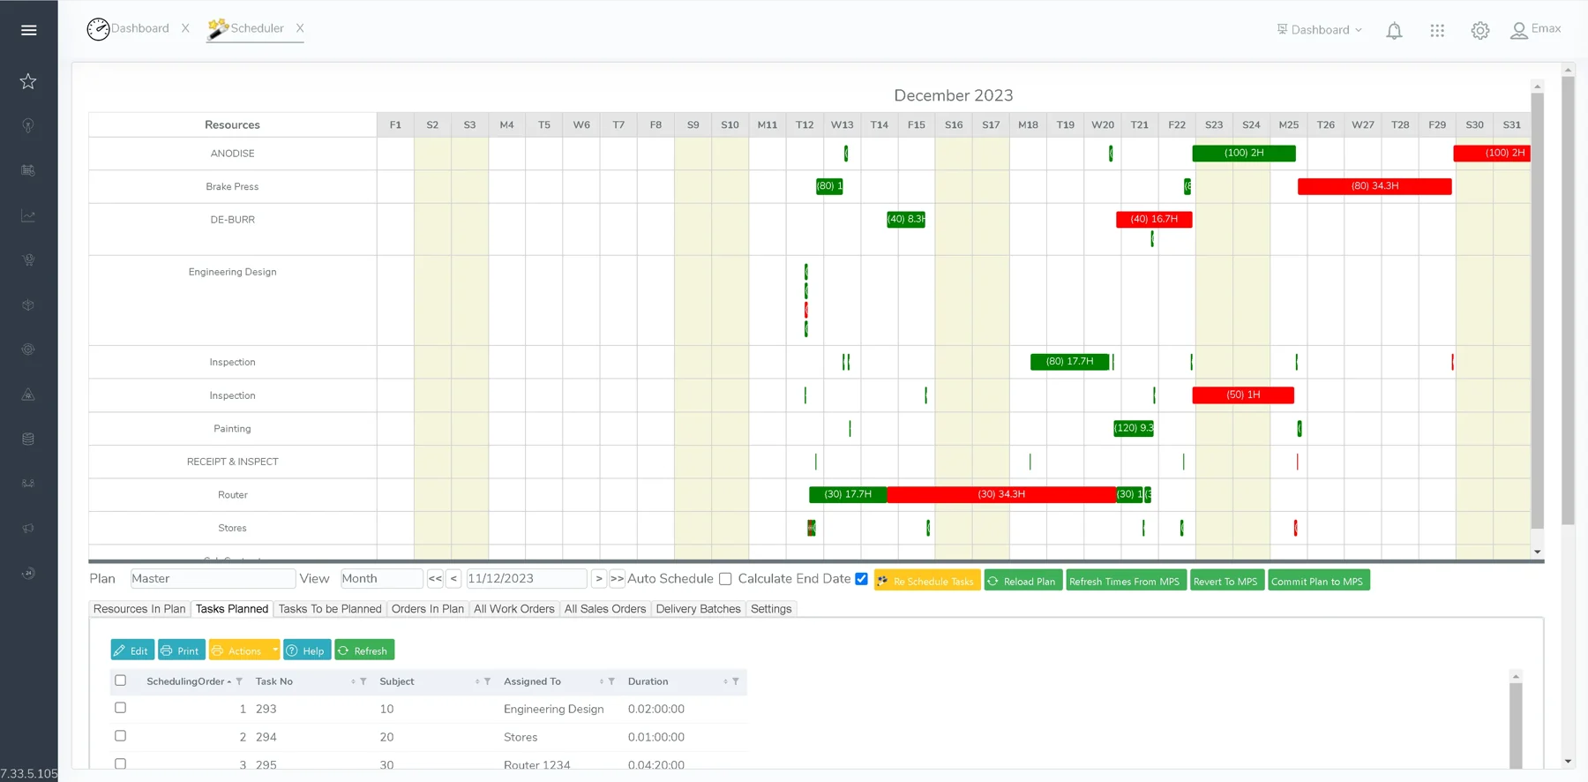
Task: Select the red Router (30) 34.3H task bar
Action: click(1001, 494)
